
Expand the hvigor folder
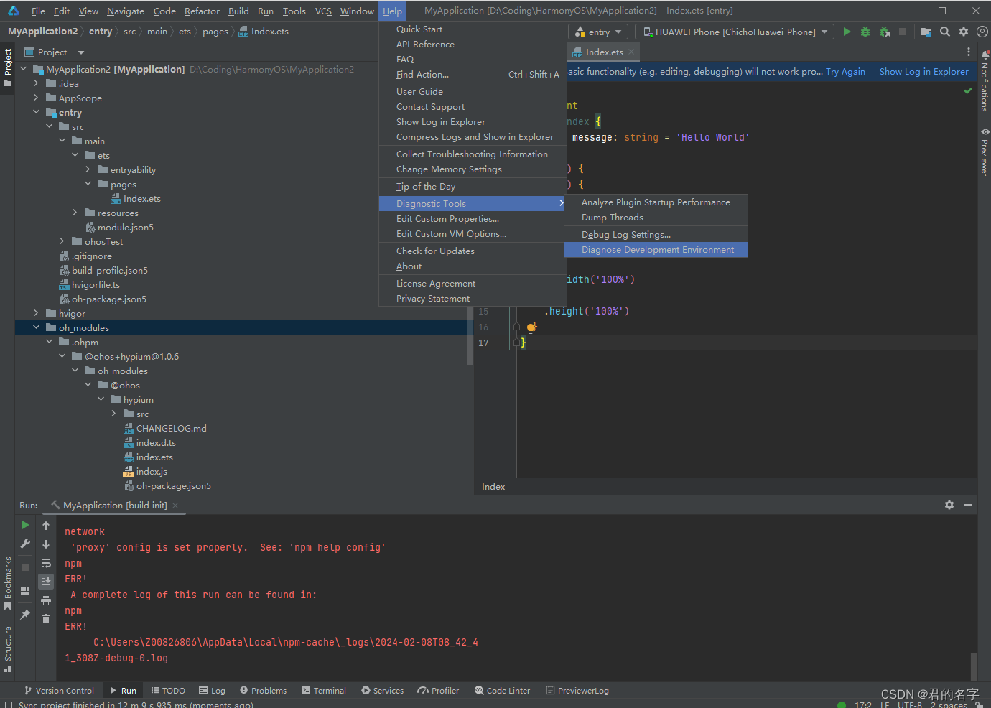point(36,313)
